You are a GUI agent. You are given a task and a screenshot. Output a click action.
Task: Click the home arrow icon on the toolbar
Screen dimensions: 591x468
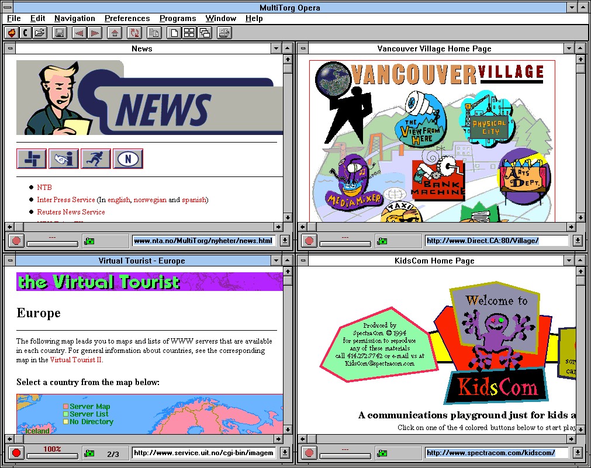coord(114,33)
